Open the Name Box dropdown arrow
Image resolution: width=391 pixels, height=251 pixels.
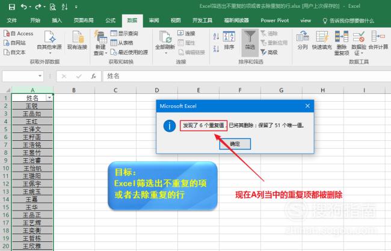tap(40, 76)
